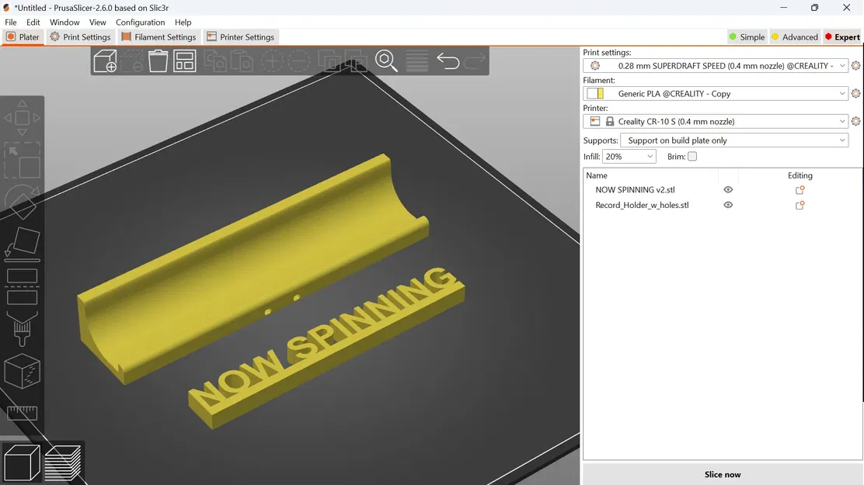The image size is (864, 485).
Task: Expand the Printer preset dropdown
Action: coord(716,122)
